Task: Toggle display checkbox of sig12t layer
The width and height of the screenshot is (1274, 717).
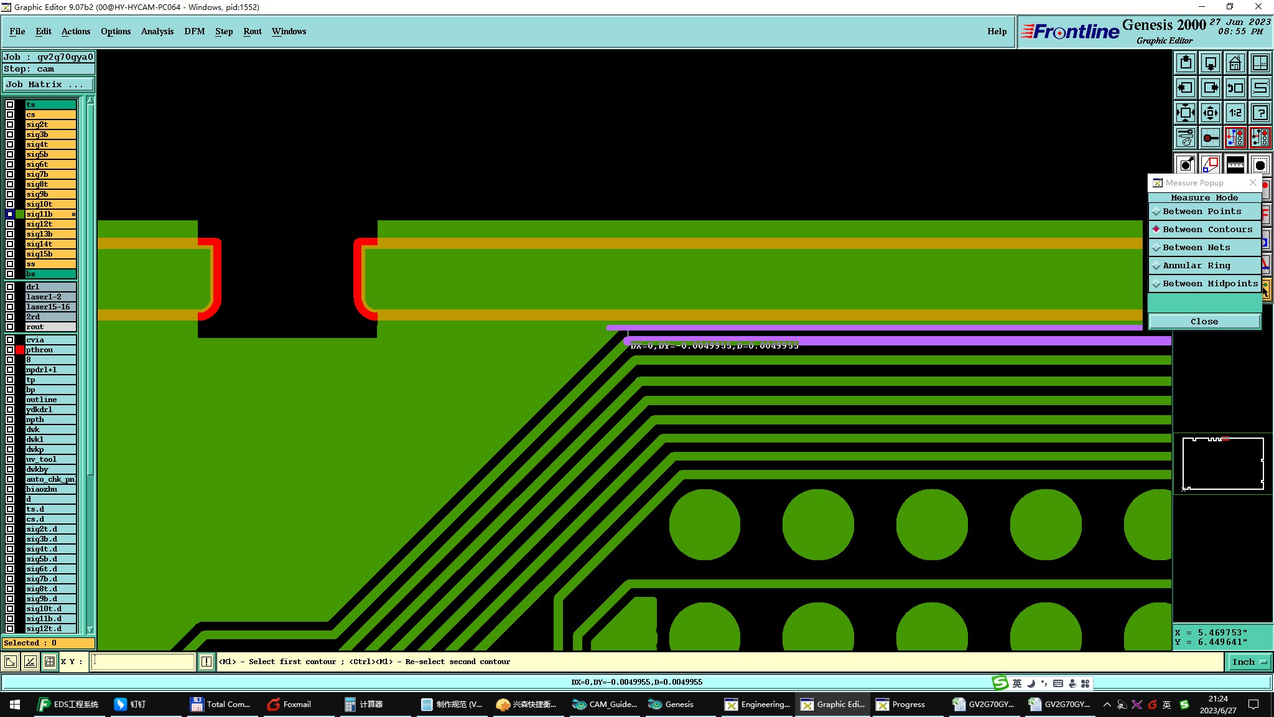Action: (x=10, y=224)
